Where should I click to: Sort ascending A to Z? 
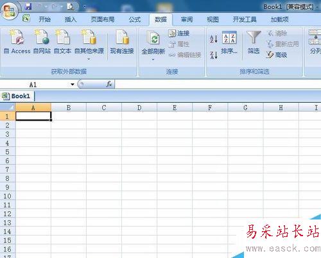pyautogui.click(x=214, y=39)
